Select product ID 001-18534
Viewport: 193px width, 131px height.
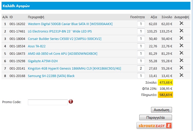tap(17, 46)
